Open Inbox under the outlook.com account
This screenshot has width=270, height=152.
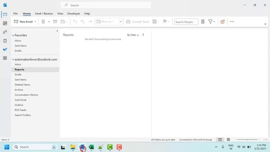pos(18,65)
